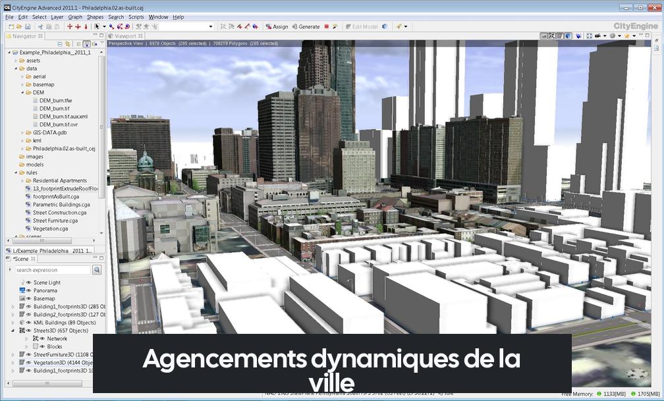This screenshot has width=664, height=401.
Task: Click the Assign rule button
Action: tap(277, 27)
